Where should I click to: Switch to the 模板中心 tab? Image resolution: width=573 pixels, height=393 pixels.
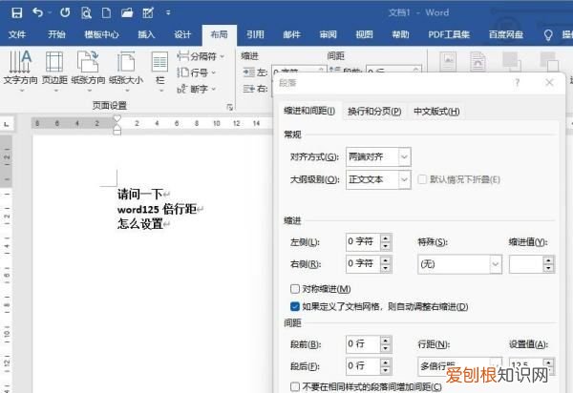coord(101,34)
